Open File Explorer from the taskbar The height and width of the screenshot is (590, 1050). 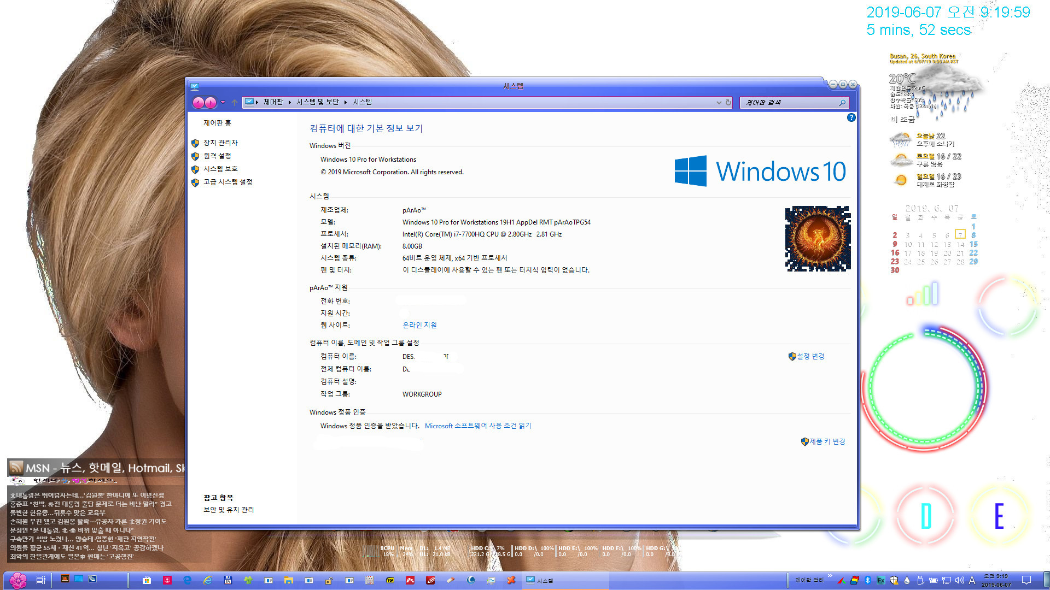289,580
